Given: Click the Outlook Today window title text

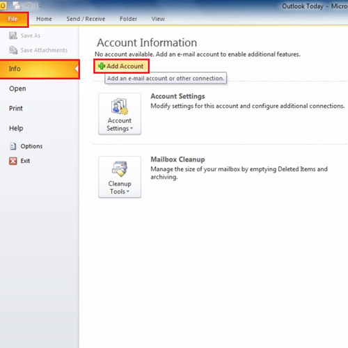Looking at the screenshot, I should [x=315, y=6].
